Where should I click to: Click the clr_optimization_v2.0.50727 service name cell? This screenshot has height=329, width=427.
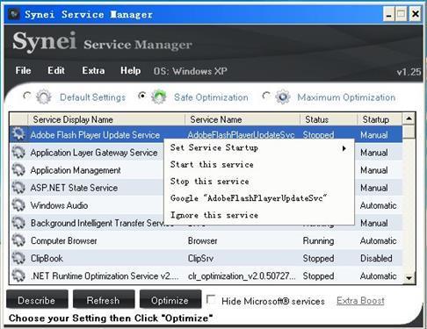242,275
